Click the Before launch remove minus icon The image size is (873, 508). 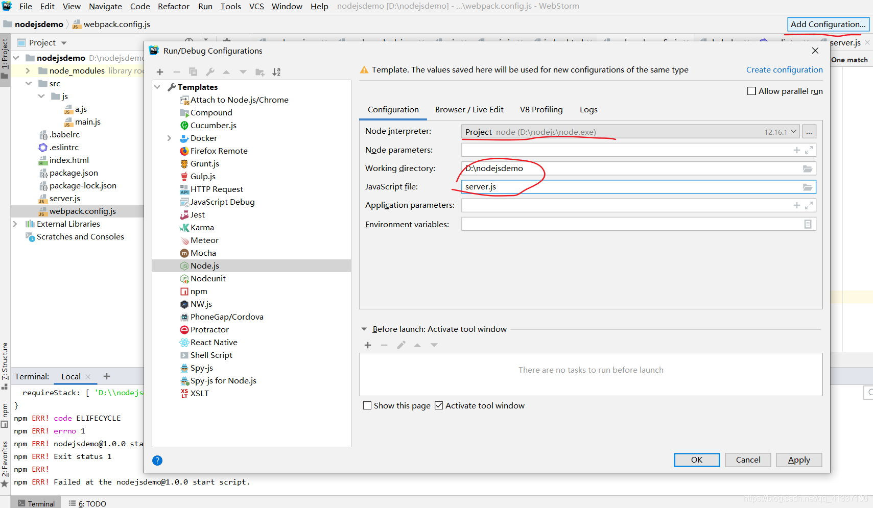click(x=384, y=345)
